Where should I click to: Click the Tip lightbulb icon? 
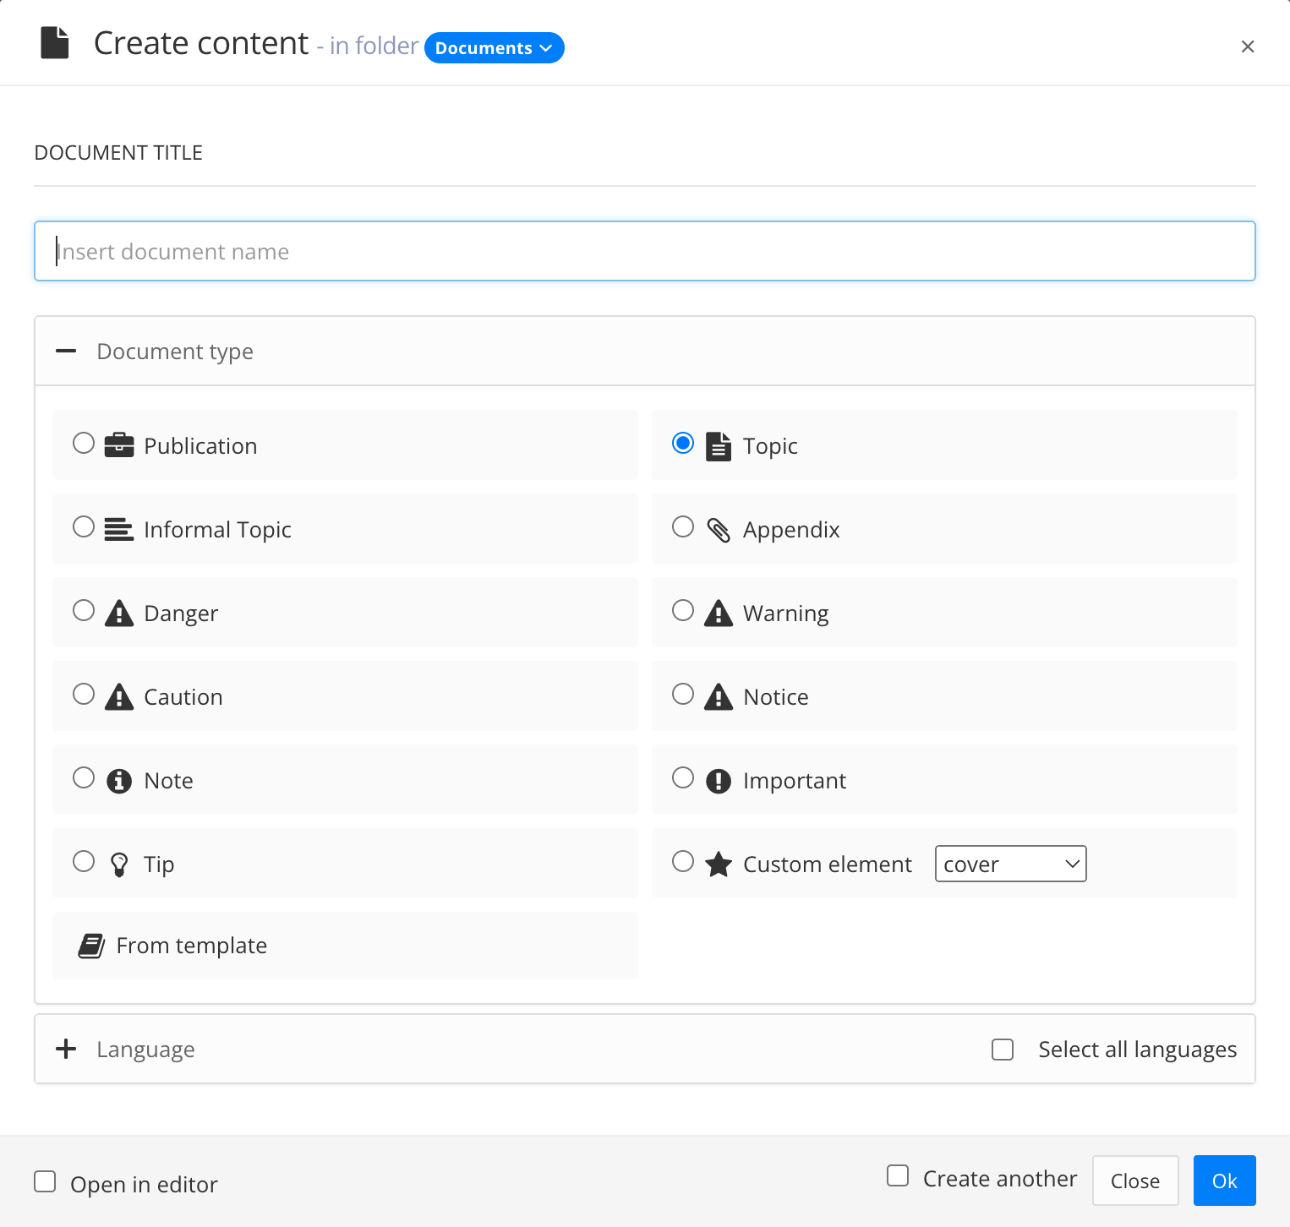pyautogui.click(x=119, y=863)
